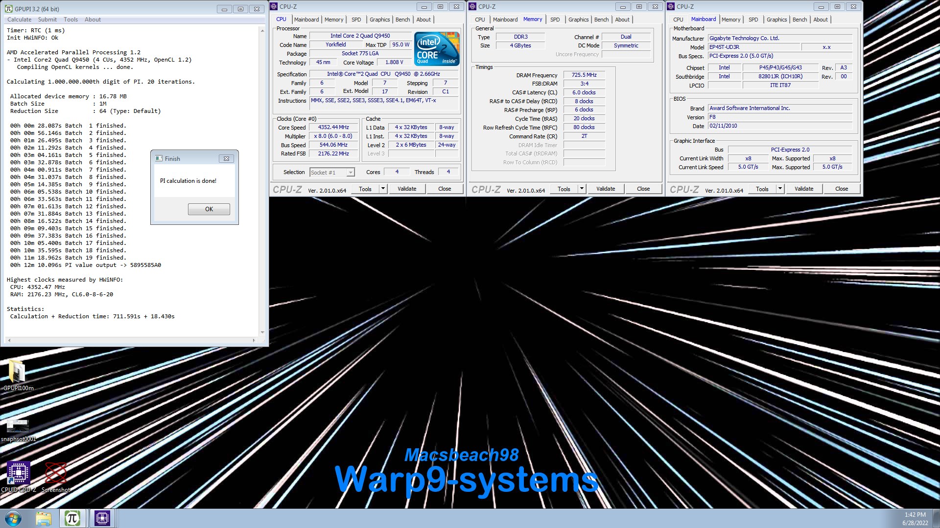
Task: Click Validate in Mainboard CPU-Z window
Action: (x=804, y=189)
